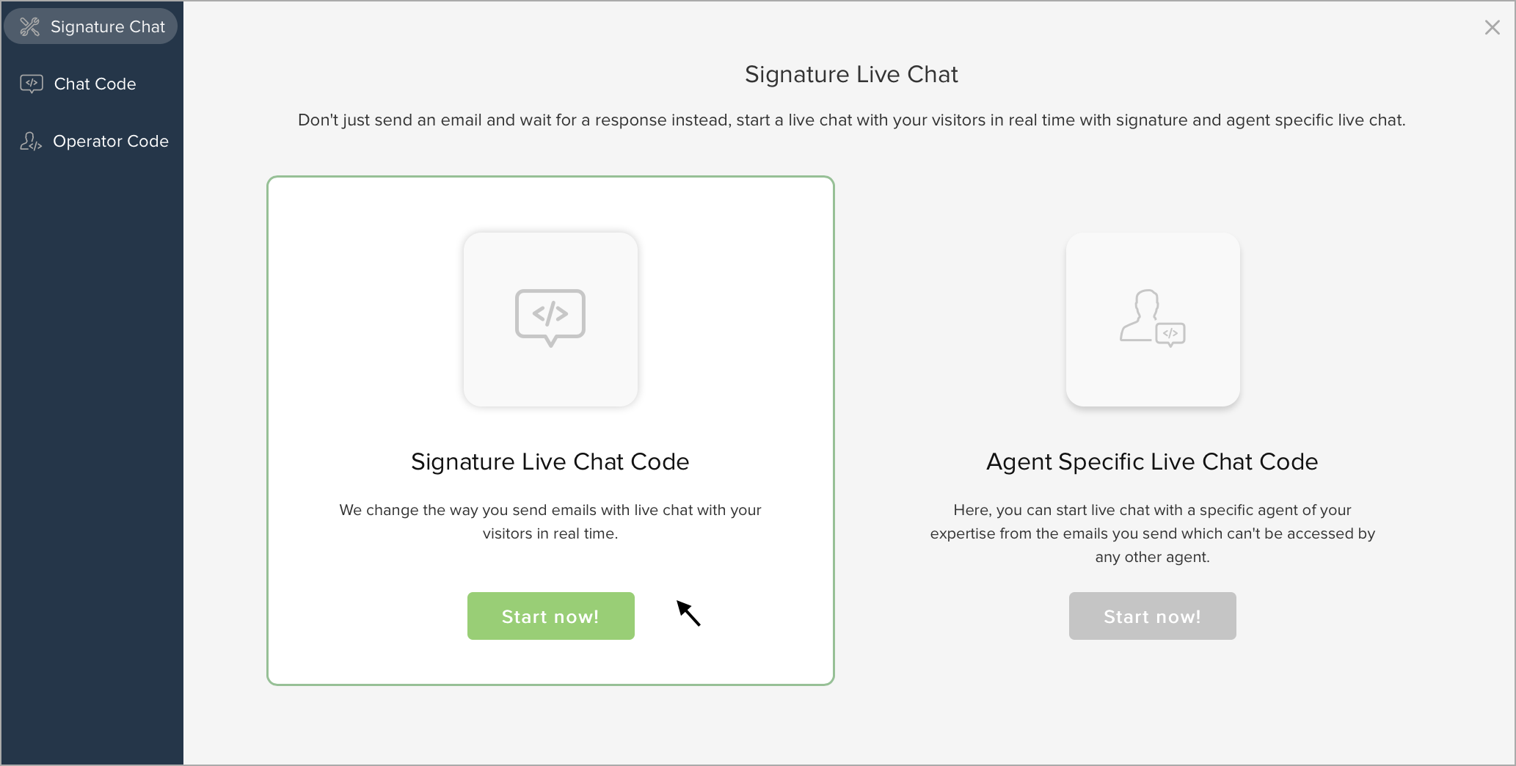Viewport: 1516px width, 766px height.
Task: Click the Signature Live Chat Code title
Action: pyautogui.click(x=550, y=462)
